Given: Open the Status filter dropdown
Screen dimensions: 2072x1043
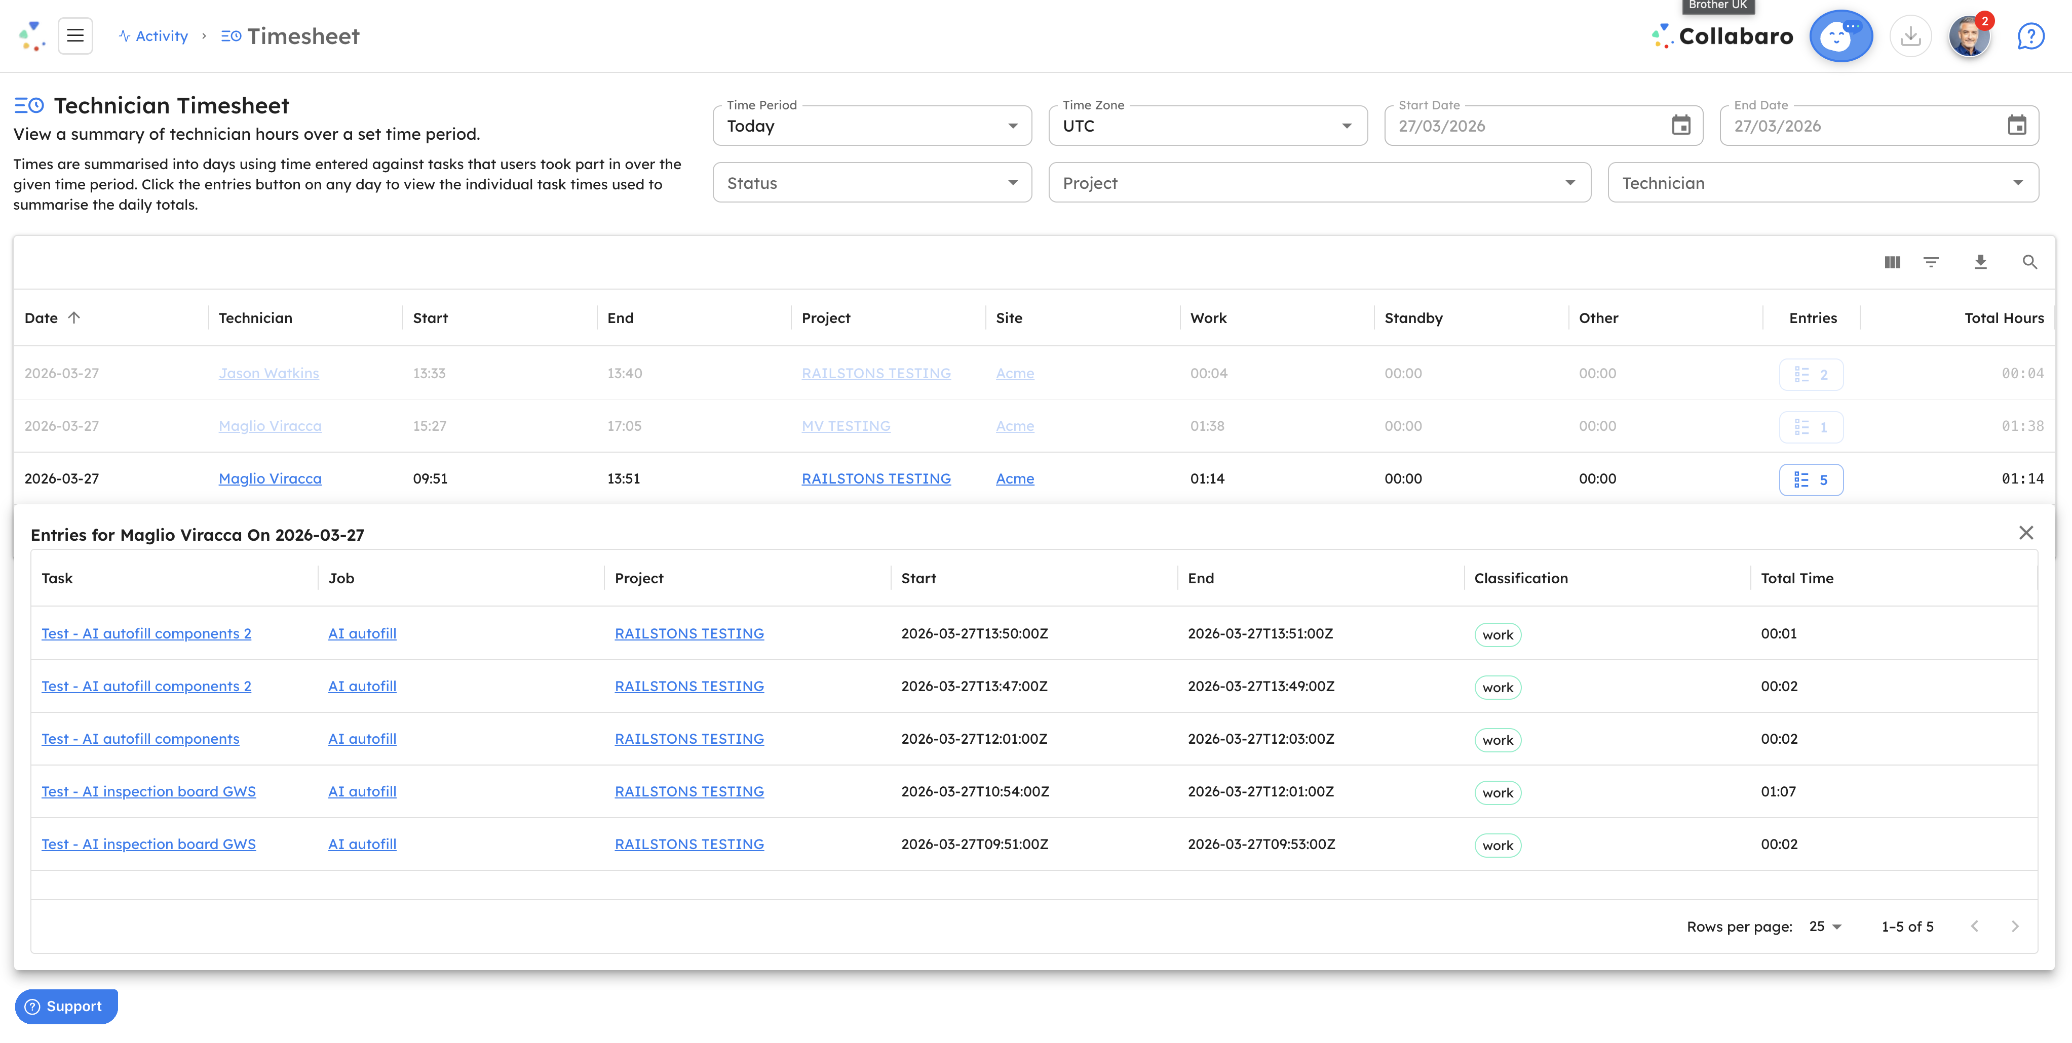Looking at the screenshot, I should pos(872,183).
